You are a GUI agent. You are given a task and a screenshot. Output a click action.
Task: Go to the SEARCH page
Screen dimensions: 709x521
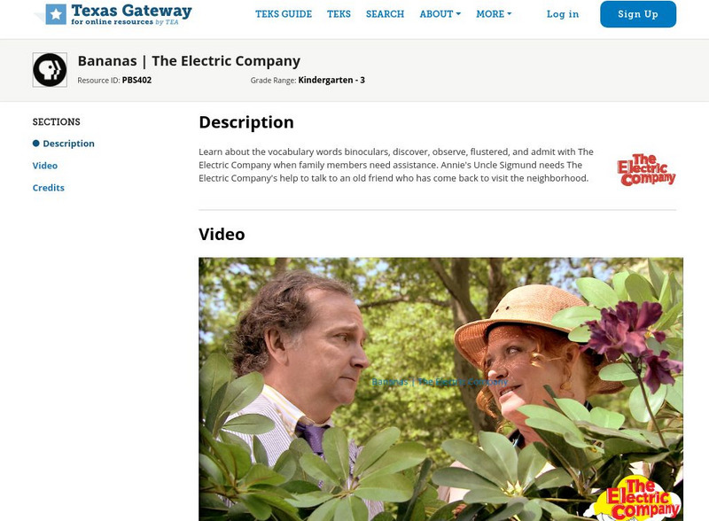385,14
